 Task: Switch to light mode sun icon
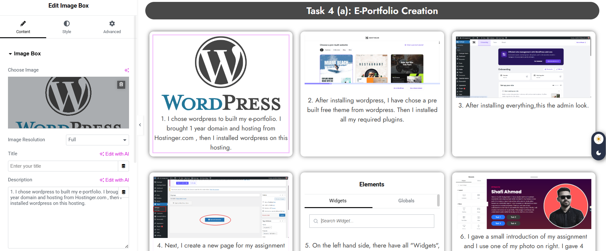click(599, 139)
